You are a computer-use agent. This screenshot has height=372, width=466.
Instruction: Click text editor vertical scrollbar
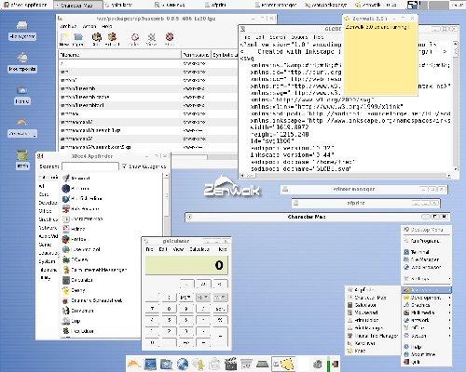[x=456, y=105]
